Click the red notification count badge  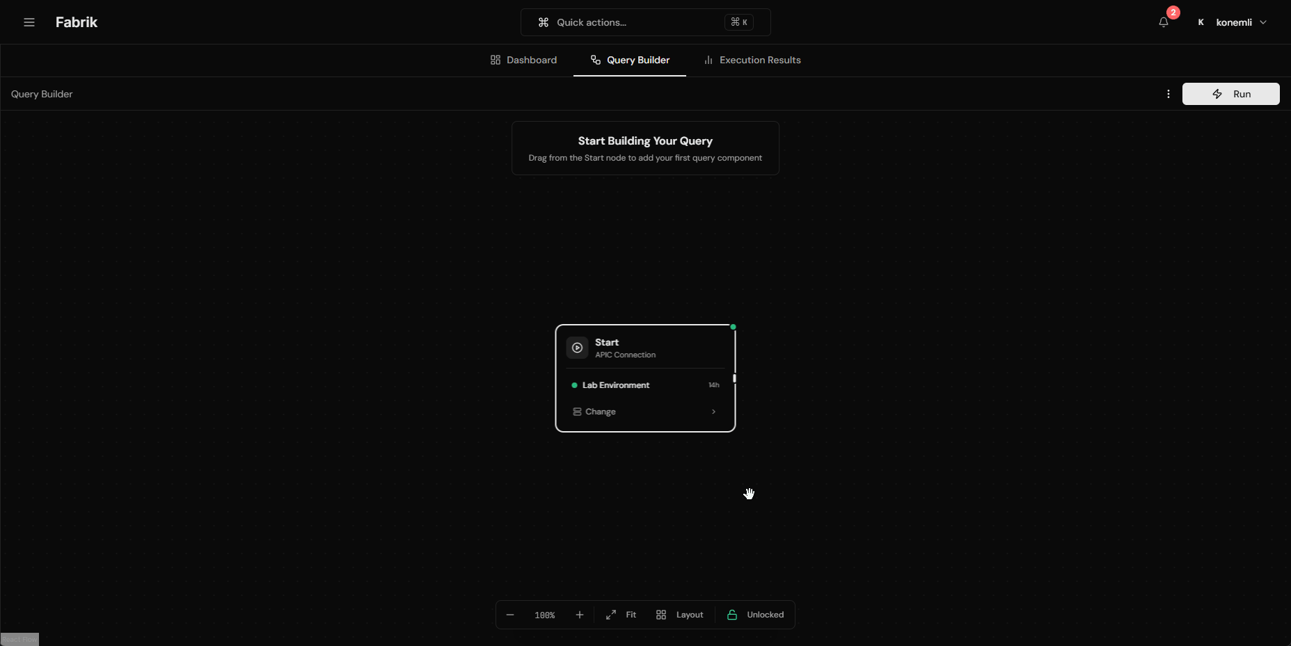pos(1173,13)
